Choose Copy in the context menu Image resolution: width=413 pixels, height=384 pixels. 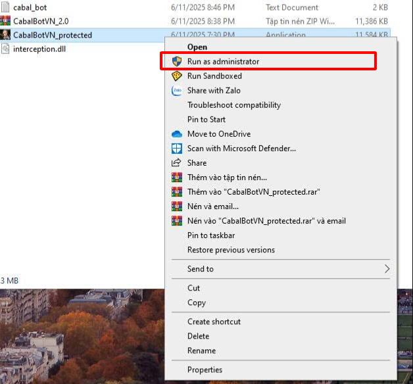(197, 302)
